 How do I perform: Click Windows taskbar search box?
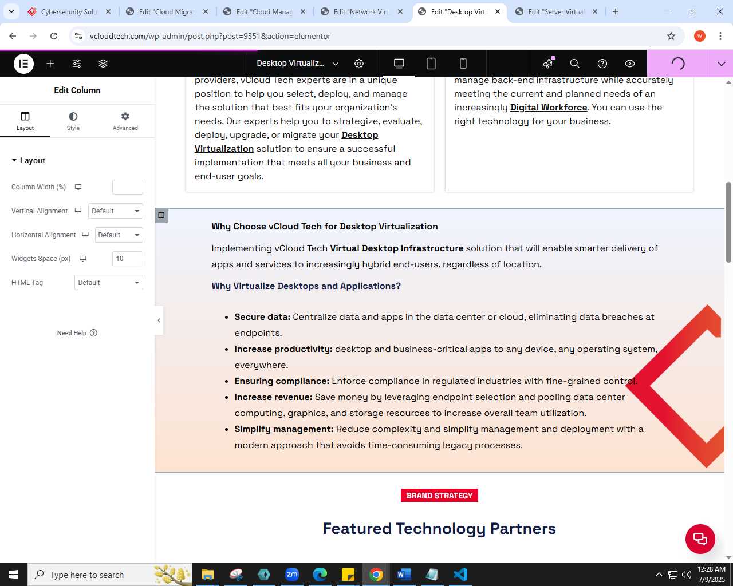110,575
